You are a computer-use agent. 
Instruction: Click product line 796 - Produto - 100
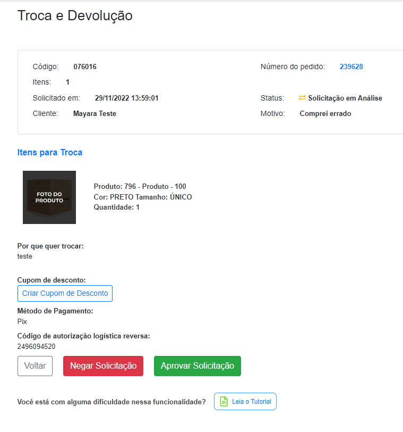click(x=140, y=187)
